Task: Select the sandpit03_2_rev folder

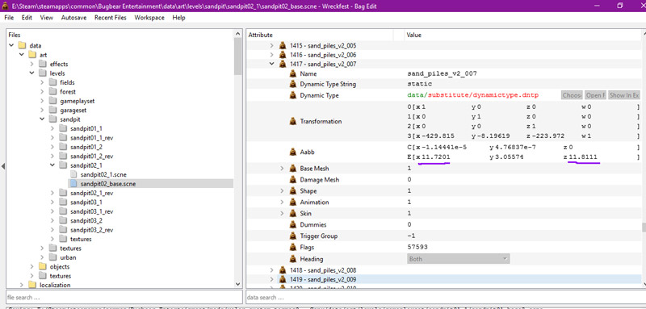Action: (x=91, y=230)
